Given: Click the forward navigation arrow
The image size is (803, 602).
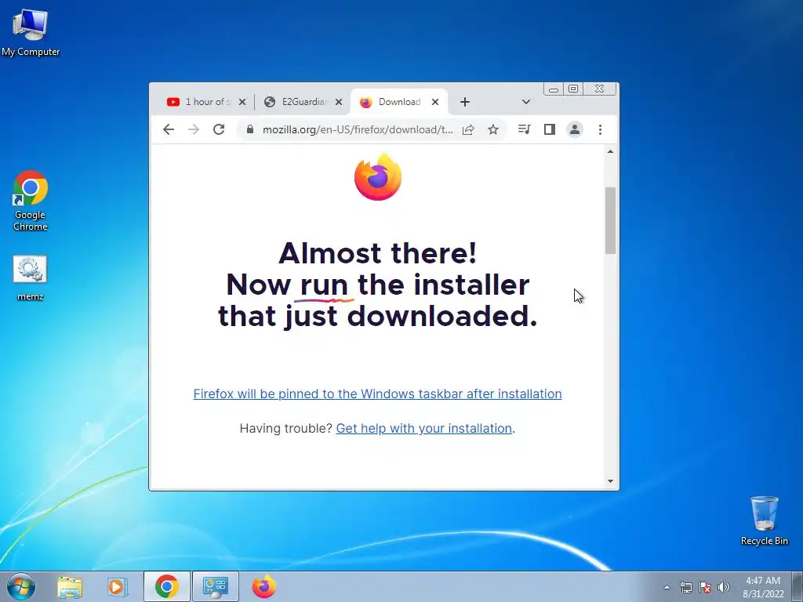Looking at the screenshot, I should pos(194,129).
